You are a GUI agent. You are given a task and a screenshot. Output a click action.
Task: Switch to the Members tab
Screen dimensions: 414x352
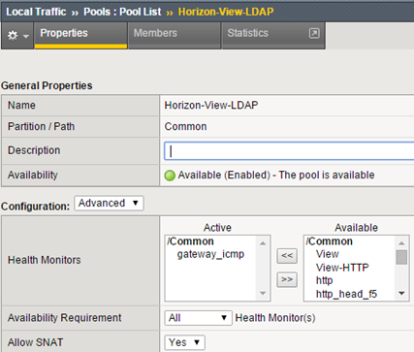[x=175, y=36]
